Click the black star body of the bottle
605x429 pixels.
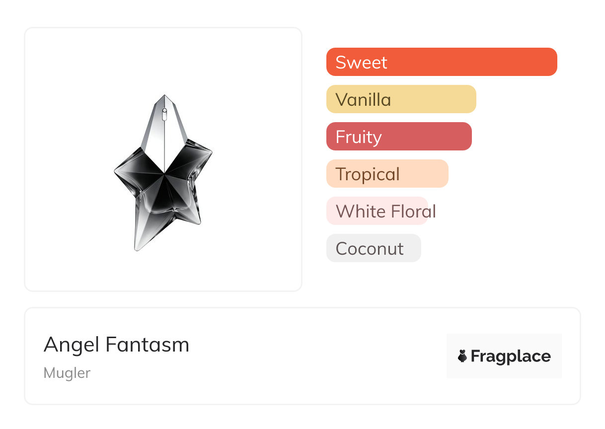click(x=164, y=189)
